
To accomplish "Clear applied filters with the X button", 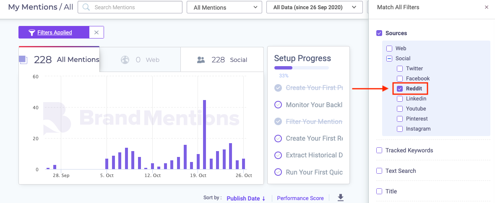I will (96, 32).
